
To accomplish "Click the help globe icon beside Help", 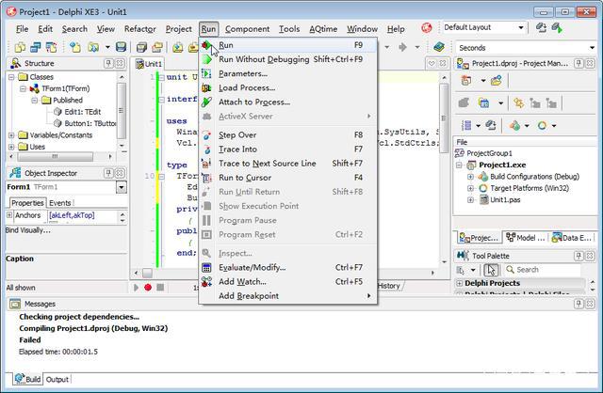I will tap(427, 27).
